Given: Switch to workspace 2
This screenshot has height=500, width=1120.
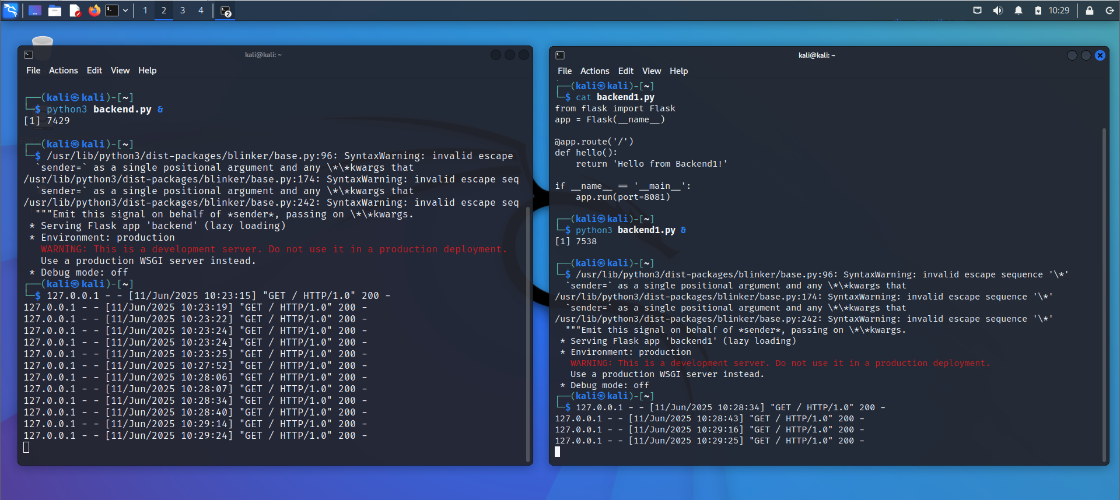Looking at the screenshot, I should pos(164,10).
